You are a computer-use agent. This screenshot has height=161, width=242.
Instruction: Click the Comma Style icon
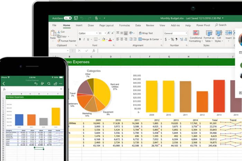pos(176,39)
